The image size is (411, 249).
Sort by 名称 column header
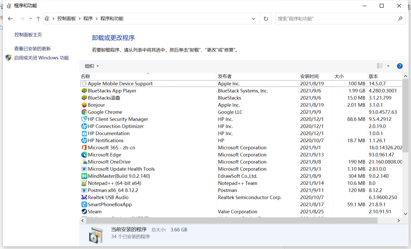coord(148,76)
